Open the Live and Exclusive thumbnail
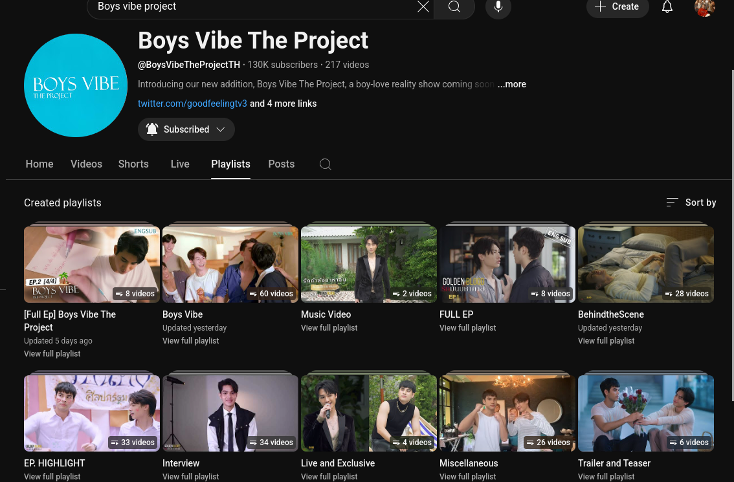 (369, 413)
